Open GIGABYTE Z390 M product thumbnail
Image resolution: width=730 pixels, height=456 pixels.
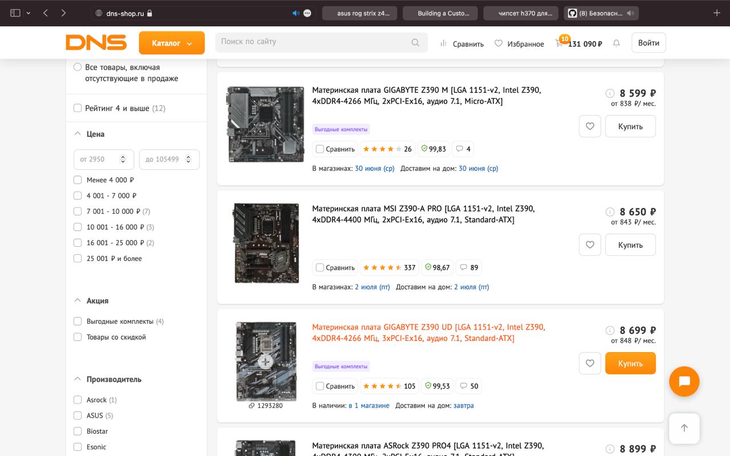pyautogui.click(x=266, y=124)
